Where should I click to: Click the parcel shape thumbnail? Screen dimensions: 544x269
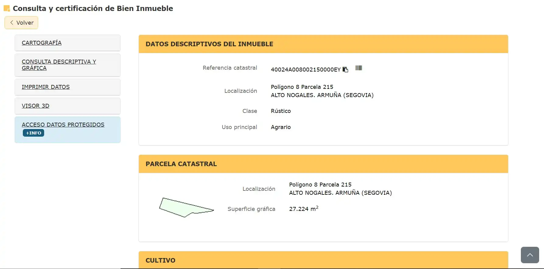pos(186,207)
